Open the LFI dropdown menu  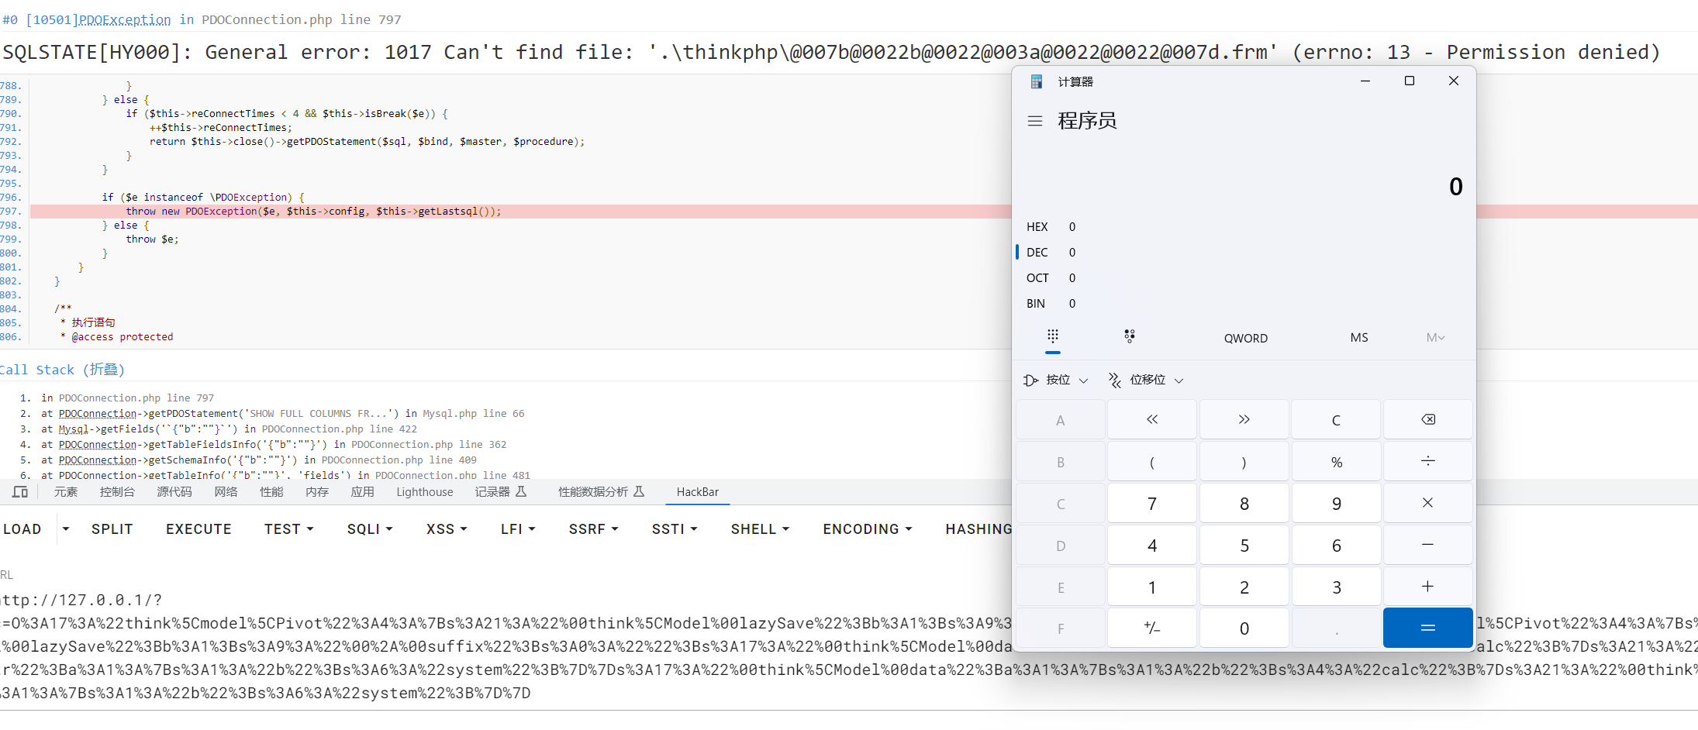[x=518, y=529]
